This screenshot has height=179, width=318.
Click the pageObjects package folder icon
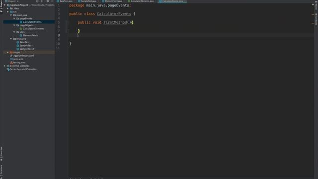tap(18, 25)
